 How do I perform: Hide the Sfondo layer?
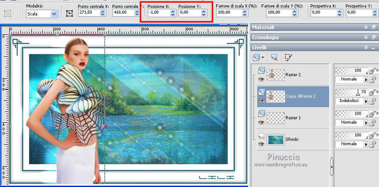(261, 144)
